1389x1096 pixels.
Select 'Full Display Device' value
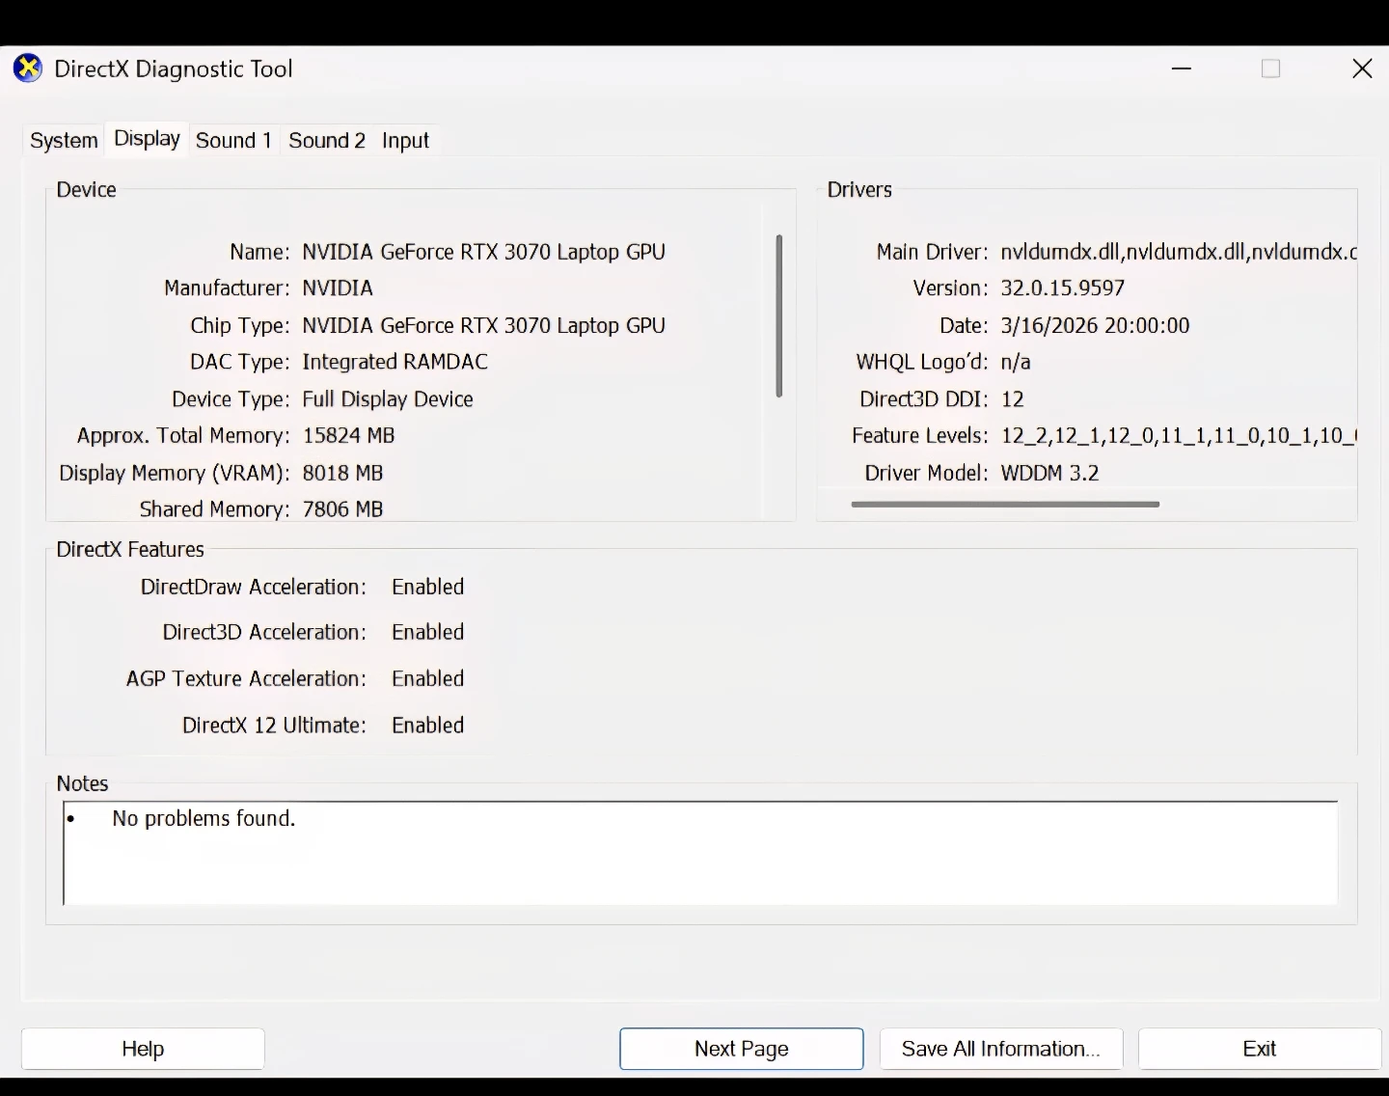[388, 399]
